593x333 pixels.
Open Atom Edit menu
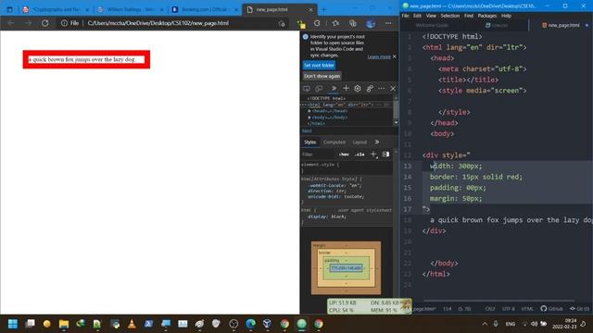pyautogui.click(x=417, y=16)
